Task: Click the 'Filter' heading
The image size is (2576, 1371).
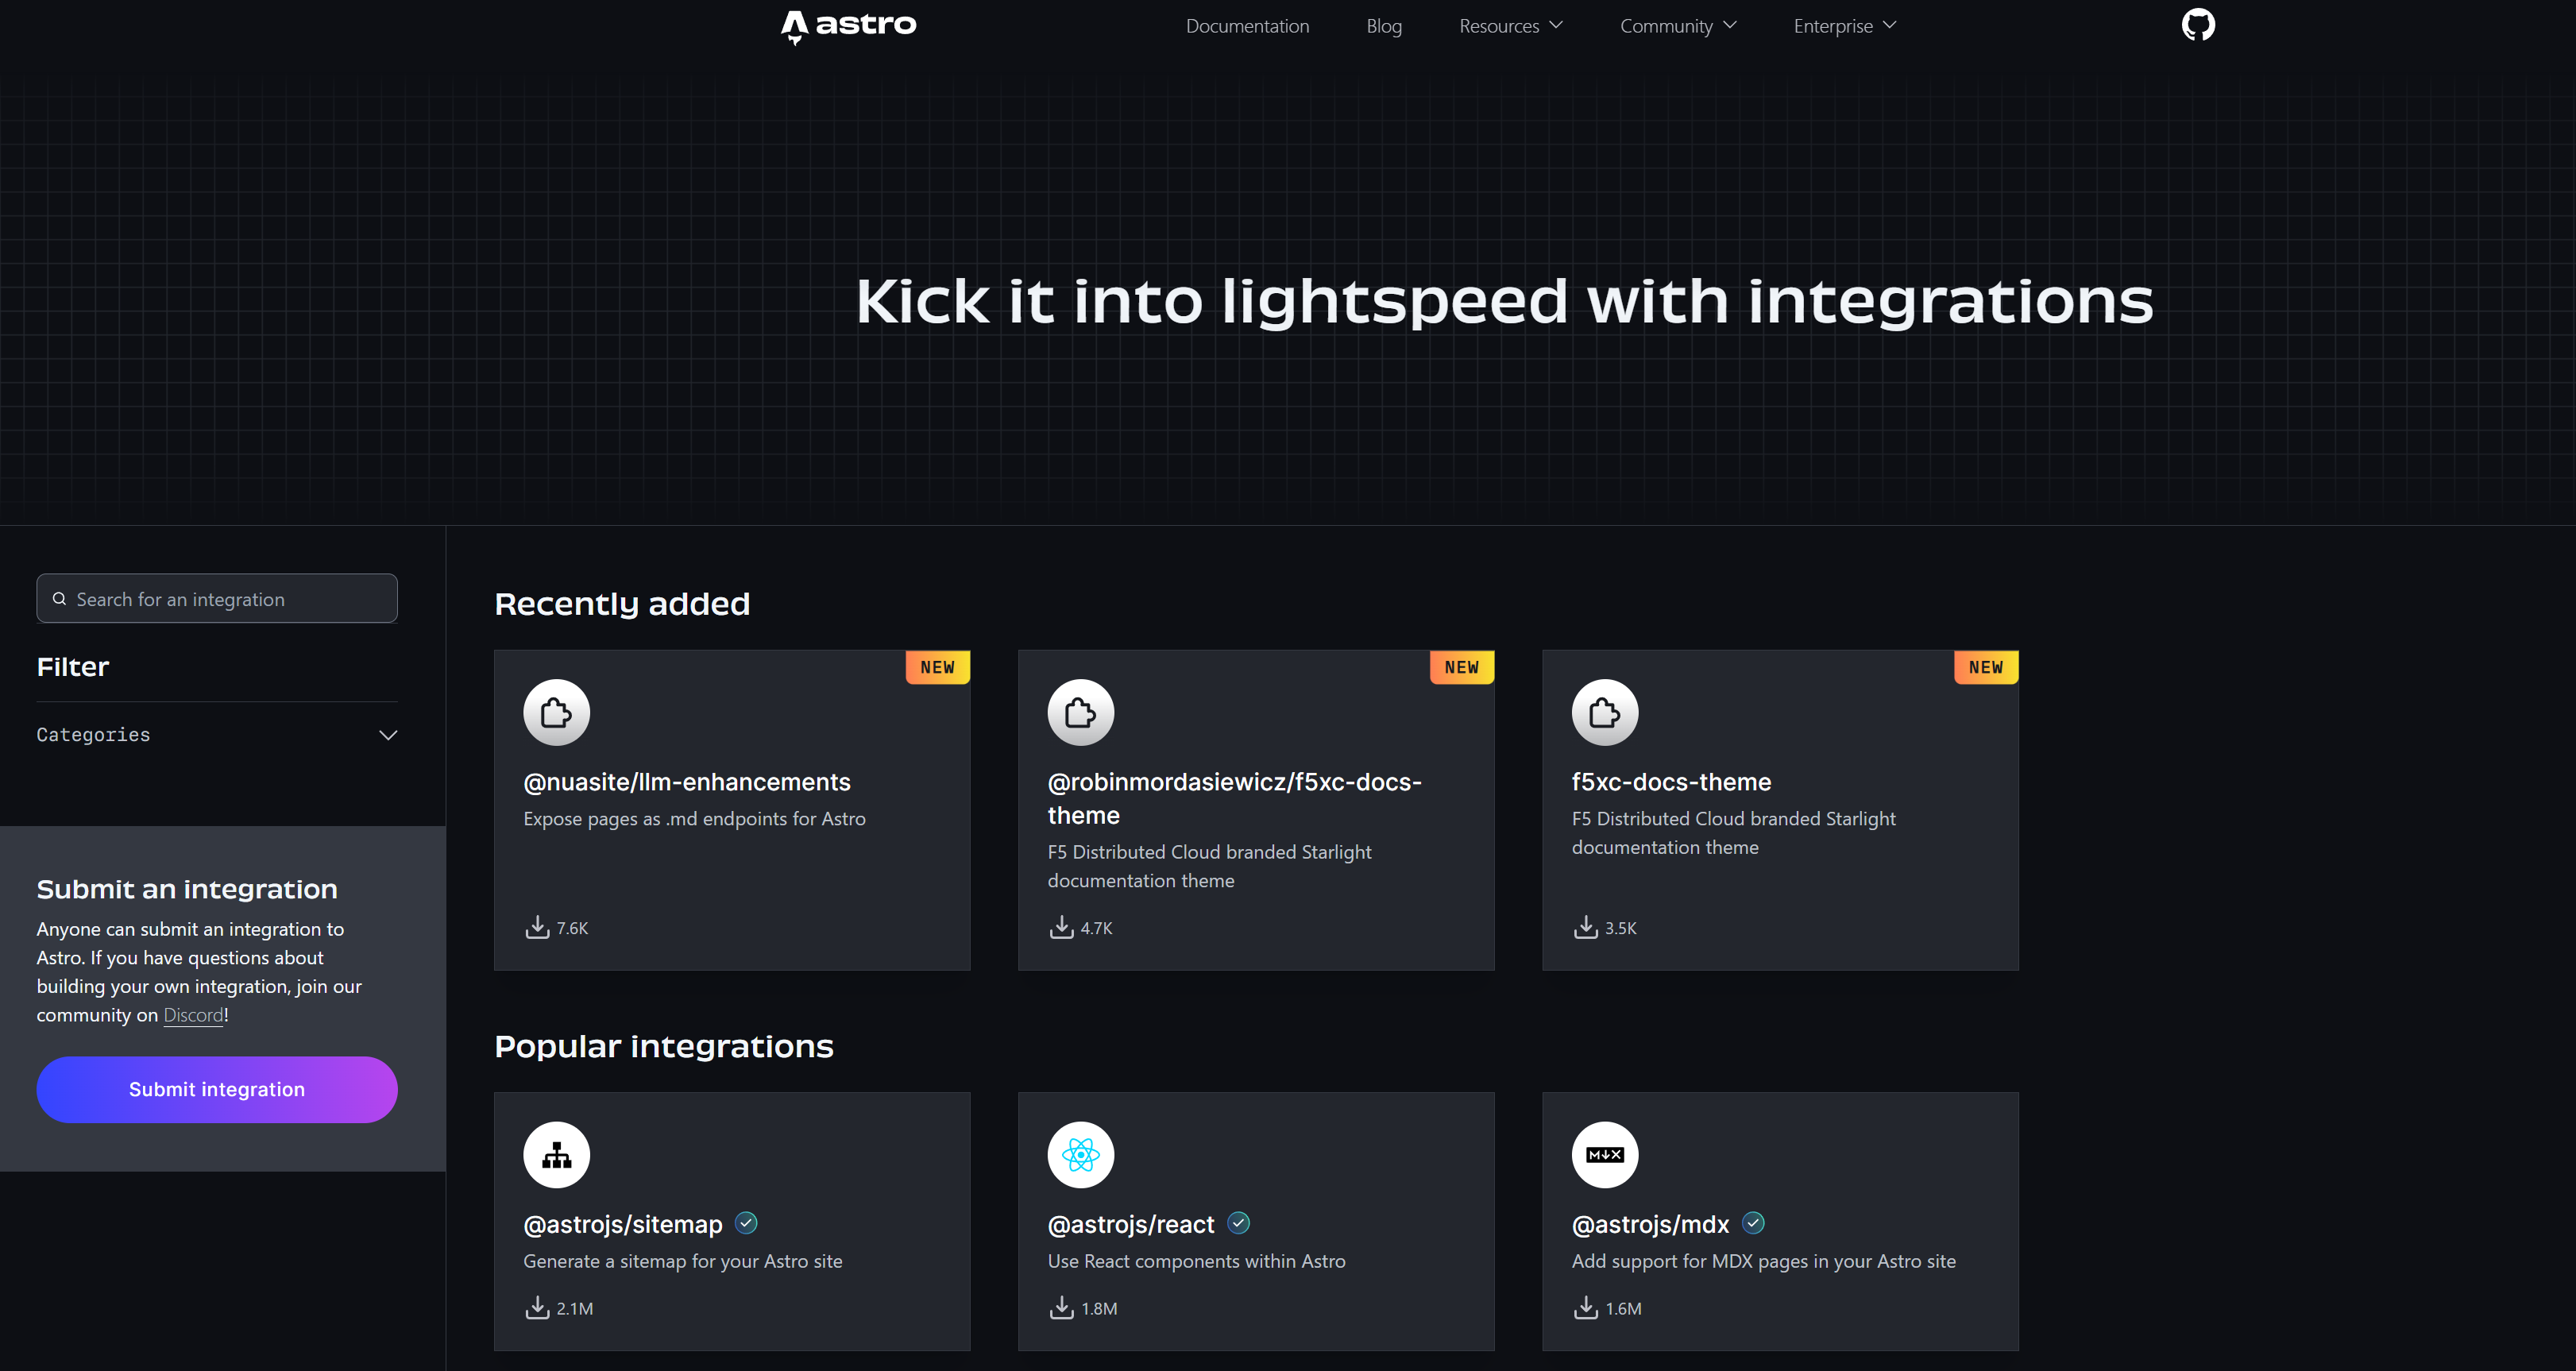Action: (73, 667)
